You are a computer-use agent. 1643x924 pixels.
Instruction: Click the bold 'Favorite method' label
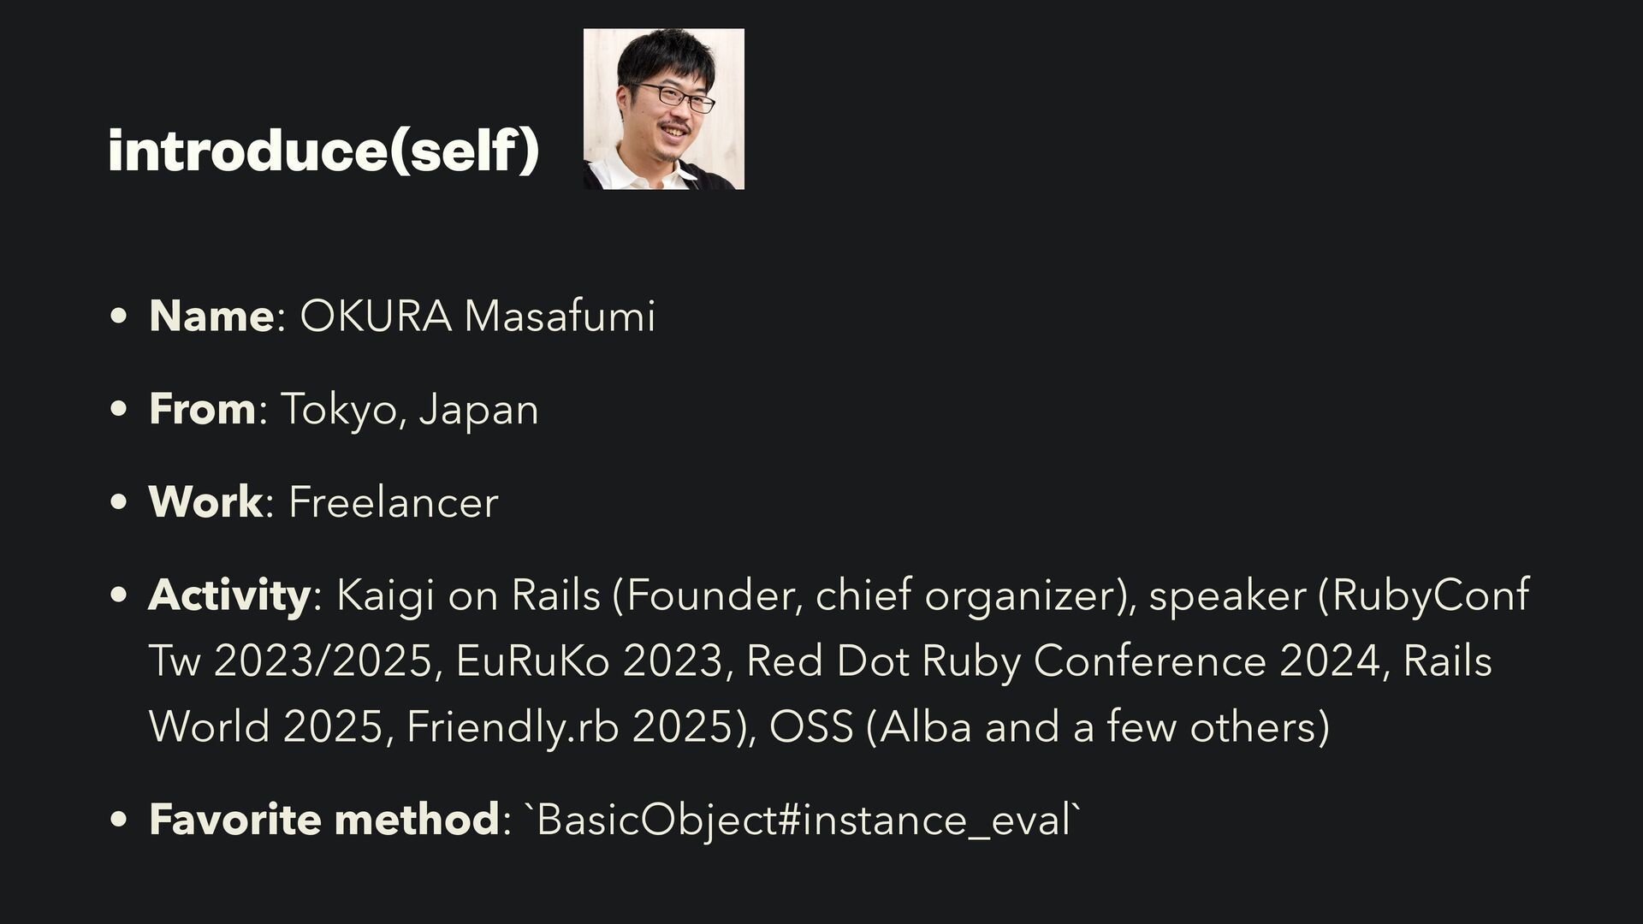[323, 819]
